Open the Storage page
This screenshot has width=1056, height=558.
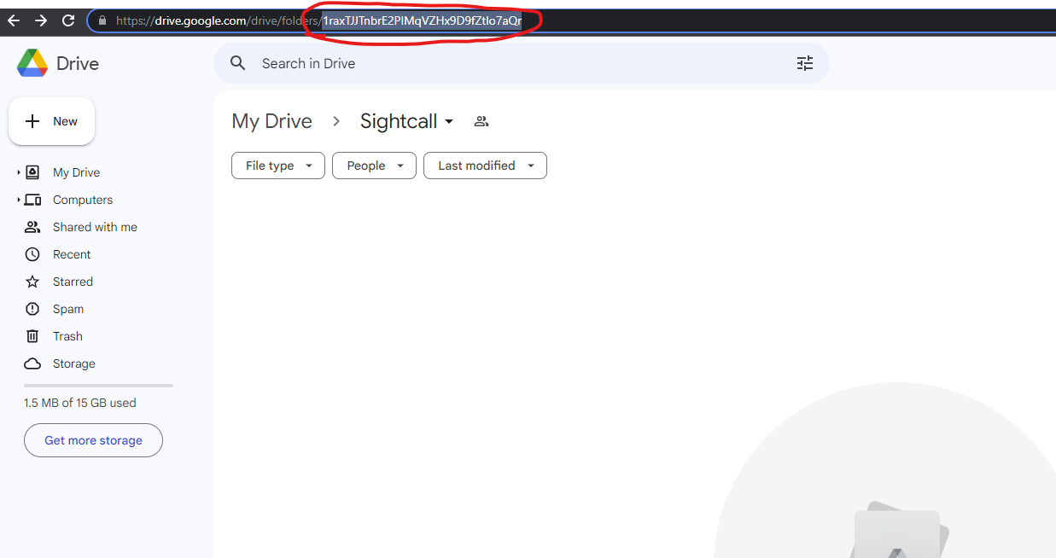(x=74, y=363)
